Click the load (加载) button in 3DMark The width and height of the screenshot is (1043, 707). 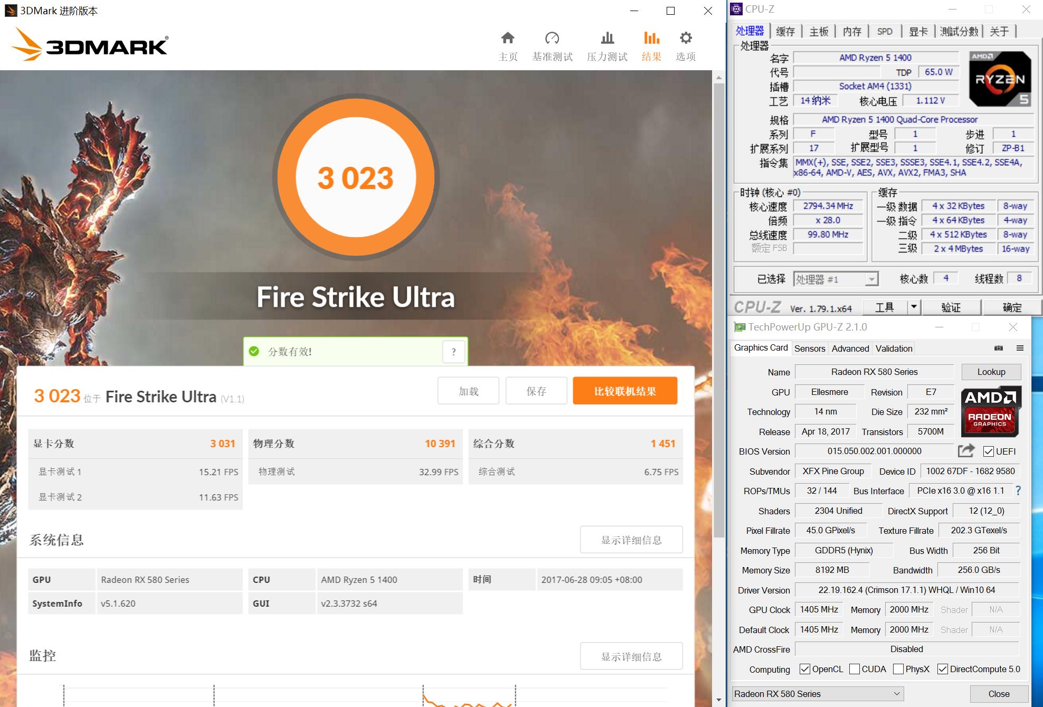pyautogui.click(x=468, y=391)
